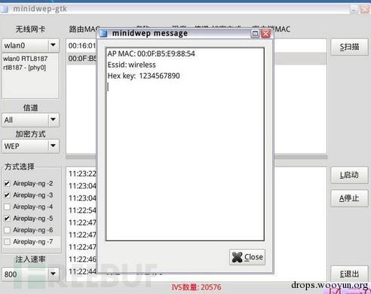Screen dimensions: 371x294
Task: Click the L启动 launch button
Action: click(x=349, y=175)
